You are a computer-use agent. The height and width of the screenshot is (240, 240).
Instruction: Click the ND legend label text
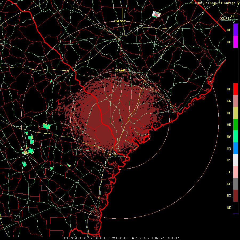pos(229,208)
